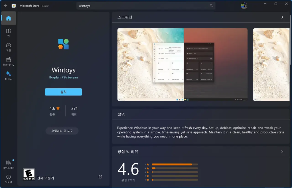Open publisher Bogdan Pătrăucean link

(63, 77)
